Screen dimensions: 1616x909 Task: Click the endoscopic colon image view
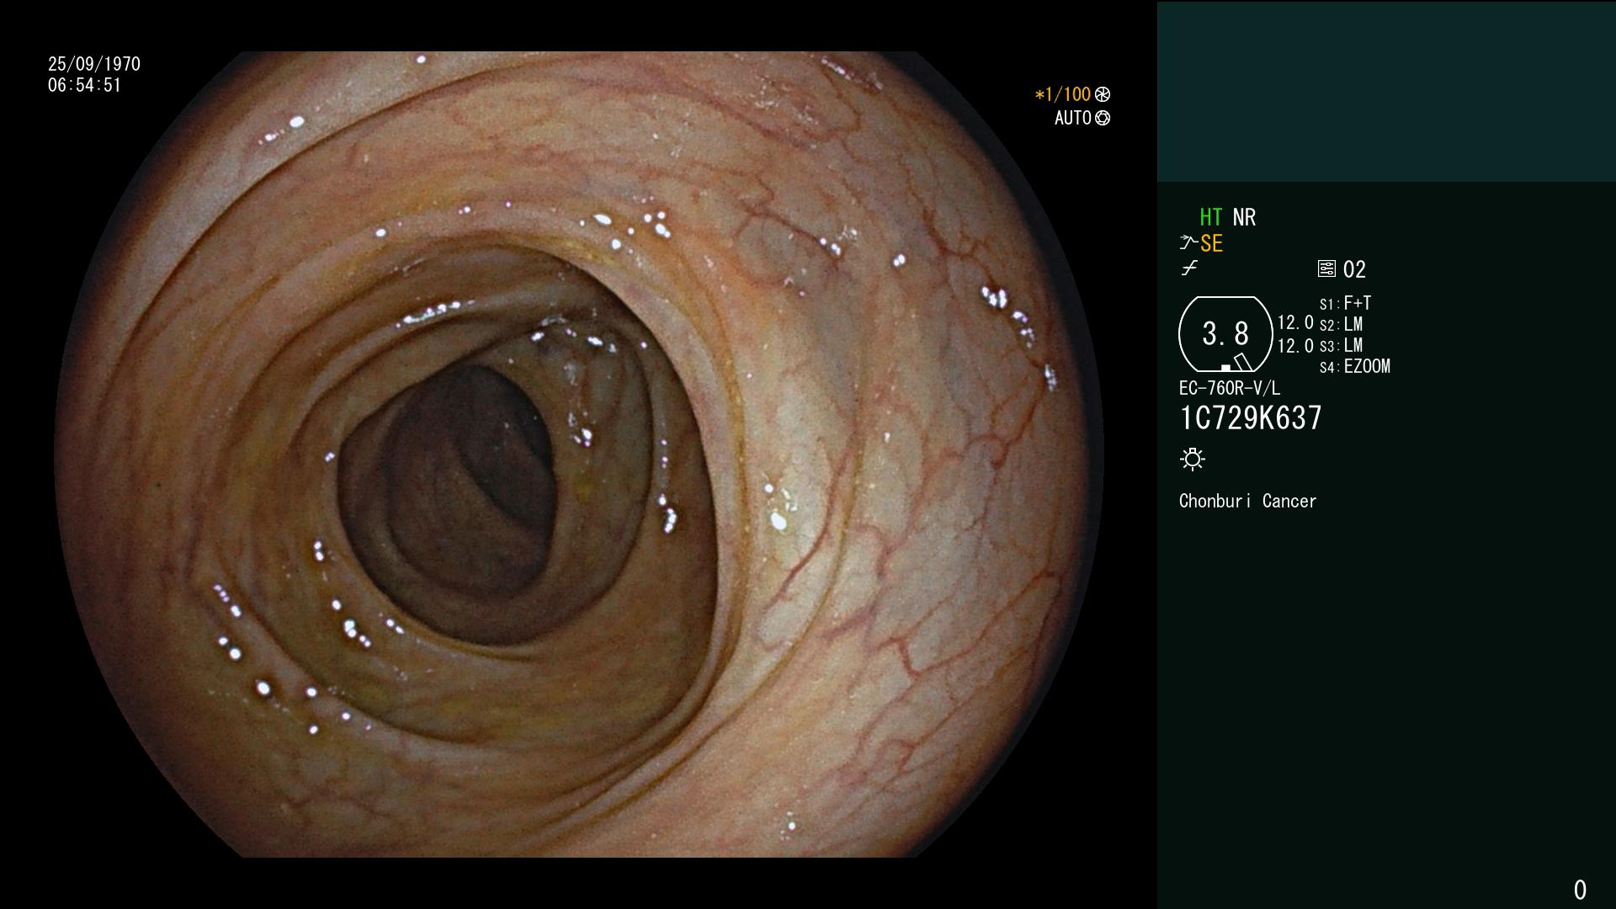[579, 454]
